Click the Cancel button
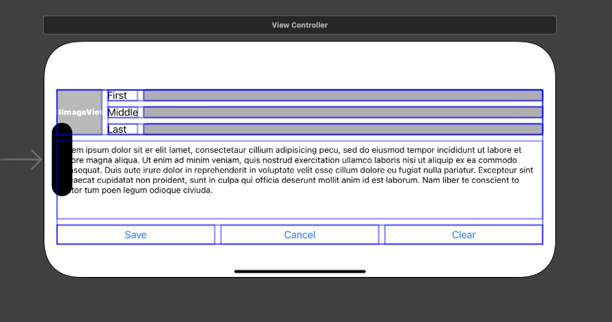 [300, 235]
